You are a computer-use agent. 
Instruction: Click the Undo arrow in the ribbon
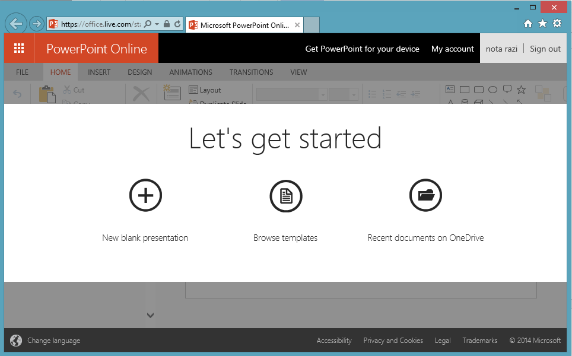tap(17, 94)
